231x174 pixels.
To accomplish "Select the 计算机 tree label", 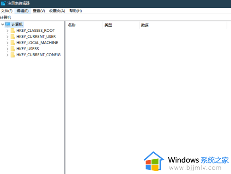I will tap(17, 24).
